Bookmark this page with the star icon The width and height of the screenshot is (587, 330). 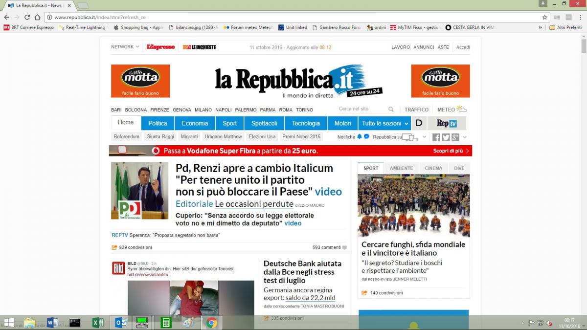pyautogui.click(x=545, y=17)
